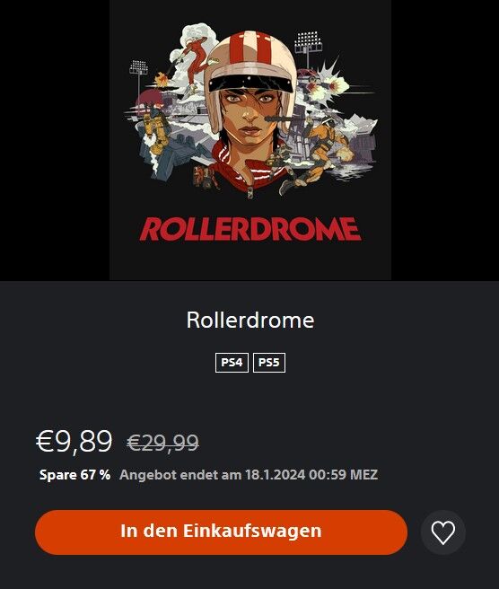Click the discounted price €9,89
Viewport: 499px width, 589px height.
click(74, 441)
